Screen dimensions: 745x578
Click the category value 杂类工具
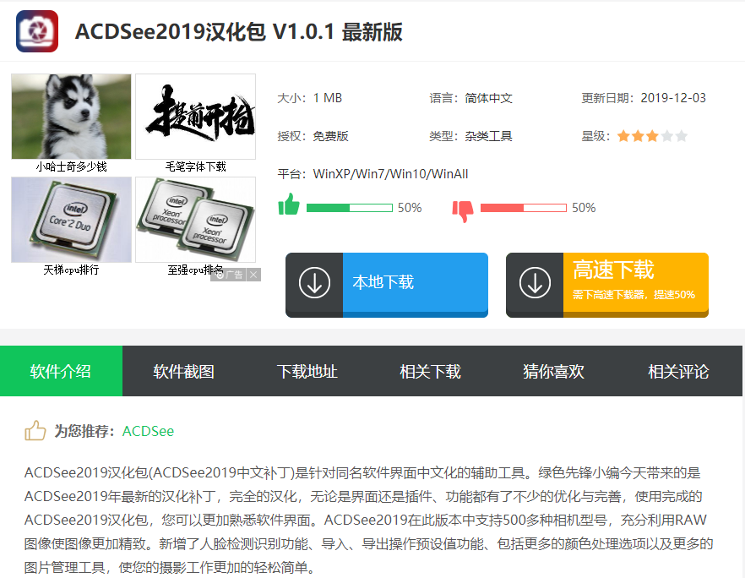pos(488,136)
